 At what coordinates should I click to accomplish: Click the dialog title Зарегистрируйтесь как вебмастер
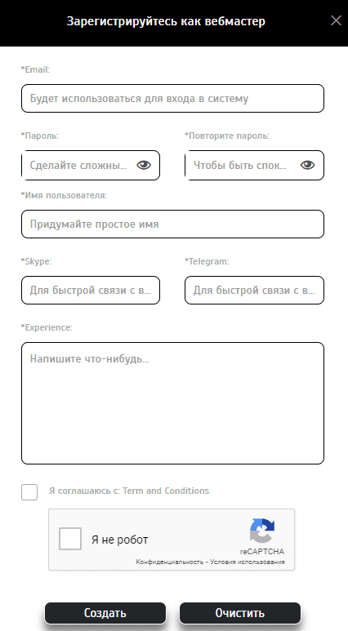[x=166, y=21]
